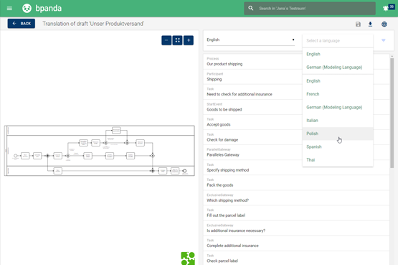398x265 pixels.
Task: Click the BPMN process diagram
Action: tap(100, 150)
